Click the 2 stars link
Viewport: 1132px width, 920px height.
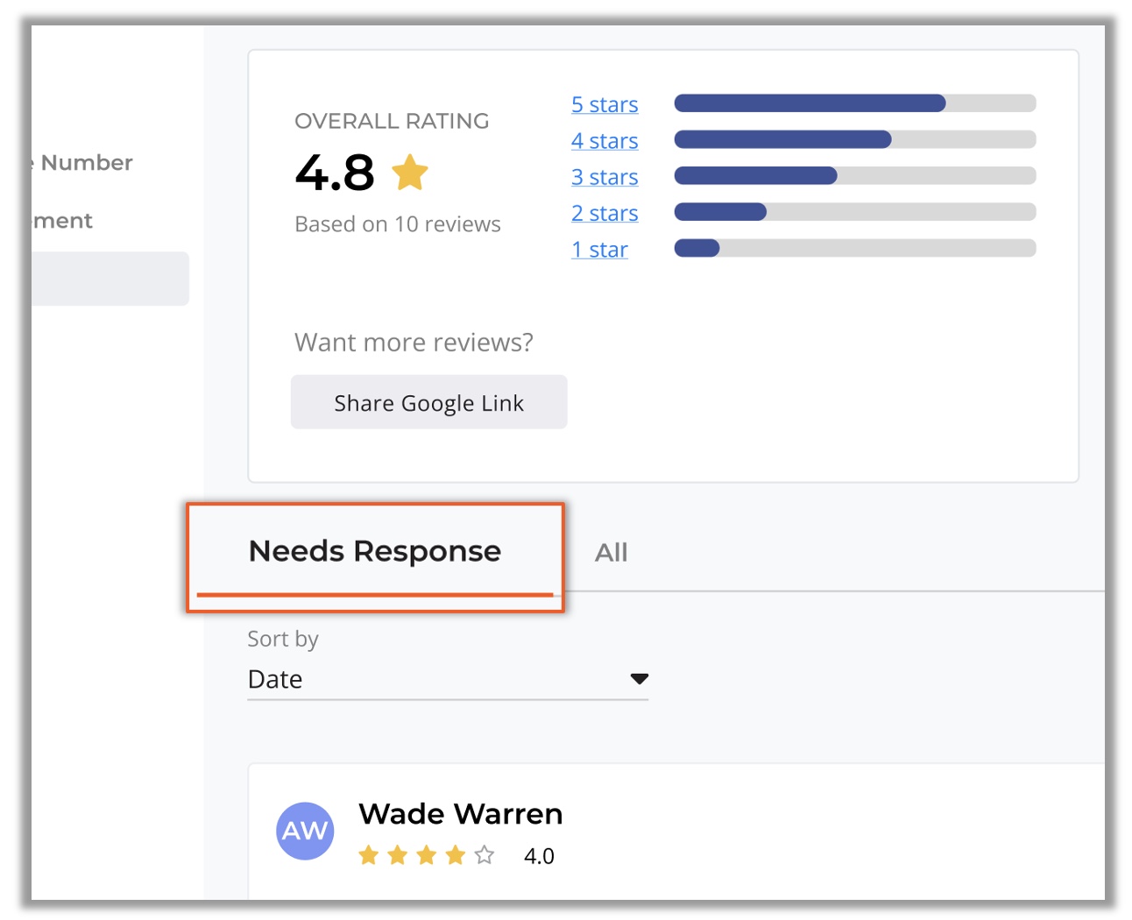click(x=605, y=213)
